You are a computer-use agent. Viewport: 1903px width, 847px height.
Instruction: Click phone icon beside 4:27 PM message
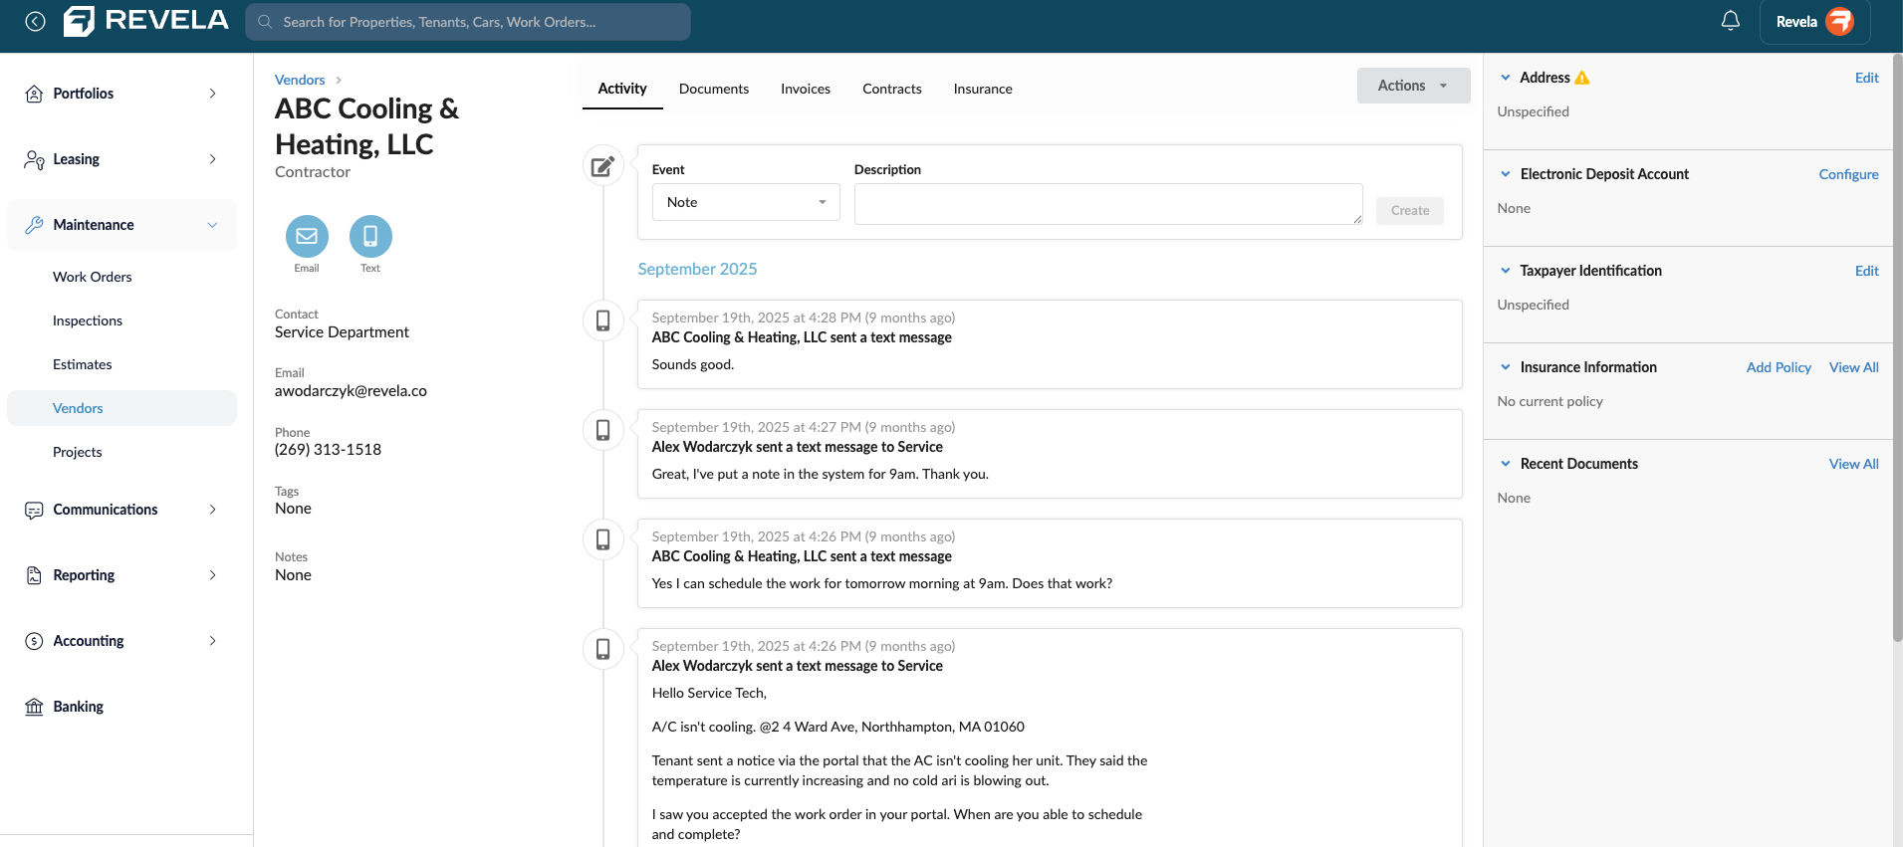[602, 430]
